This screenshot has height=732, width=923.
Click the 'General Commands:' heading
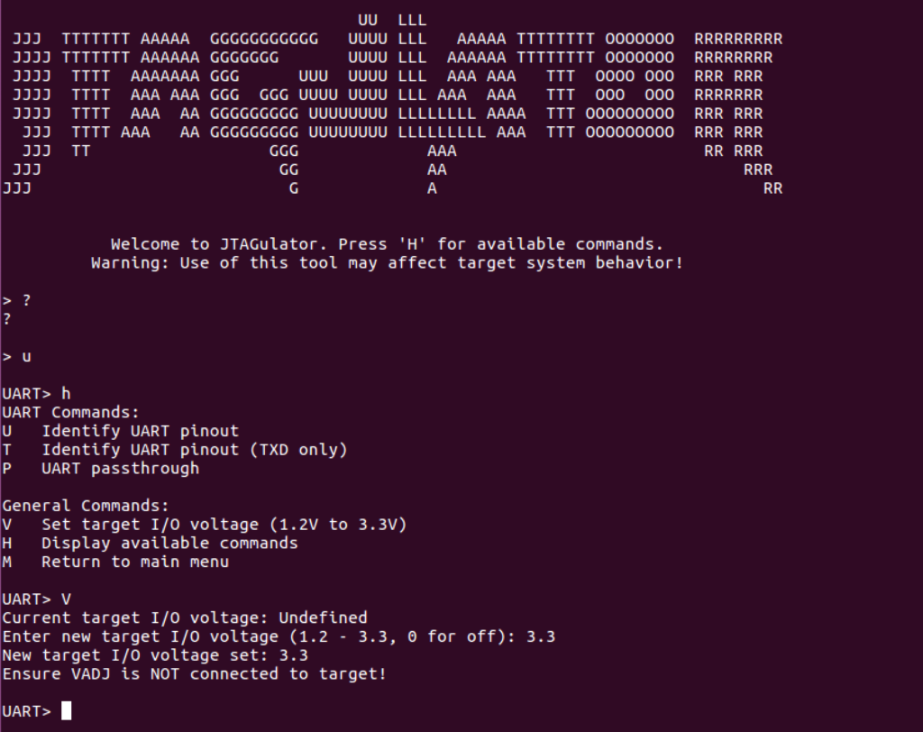(86, 506)
